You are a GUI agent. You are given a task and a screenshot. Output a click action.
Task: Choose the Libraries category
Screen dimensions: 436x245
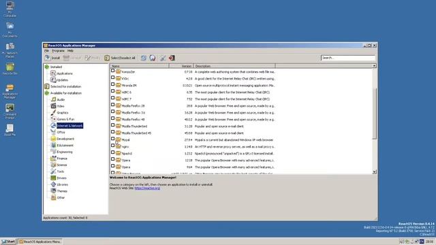(x=62, y=184)
